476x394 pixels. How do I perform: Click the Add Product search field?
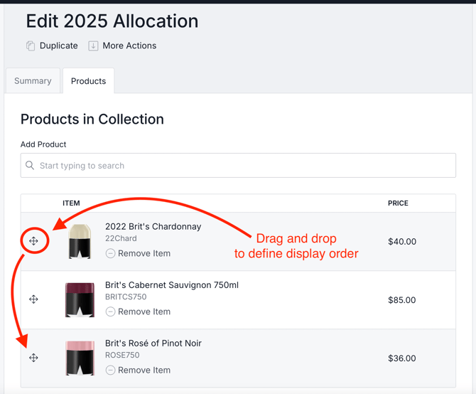pos(242,166)
